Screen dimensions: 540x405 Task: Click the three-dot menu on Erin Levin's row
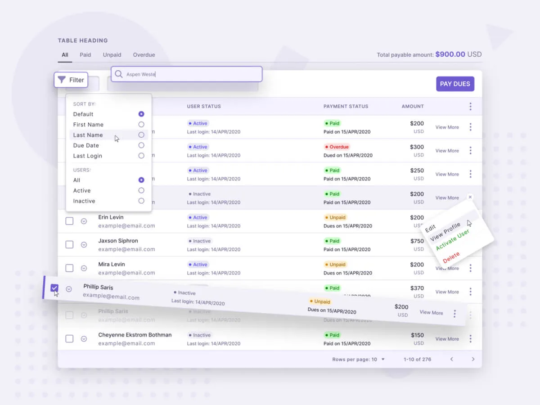[470, 221]
